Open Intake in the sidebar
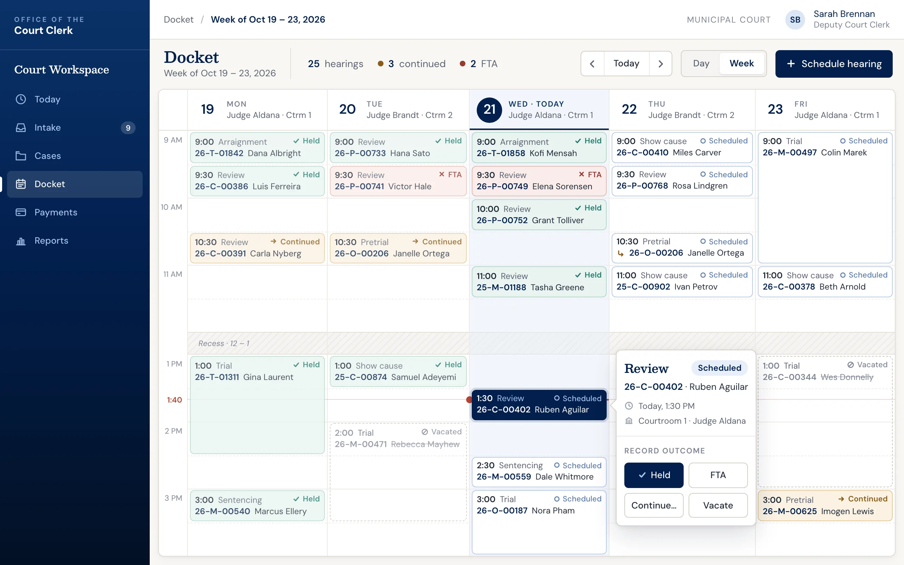Image resolution: width=904 pixels, height=565 pixels. pos(75,127)
